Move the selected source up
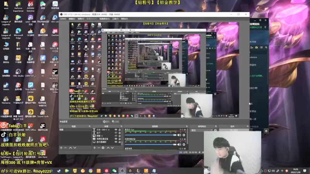 (x=108, y=148)
